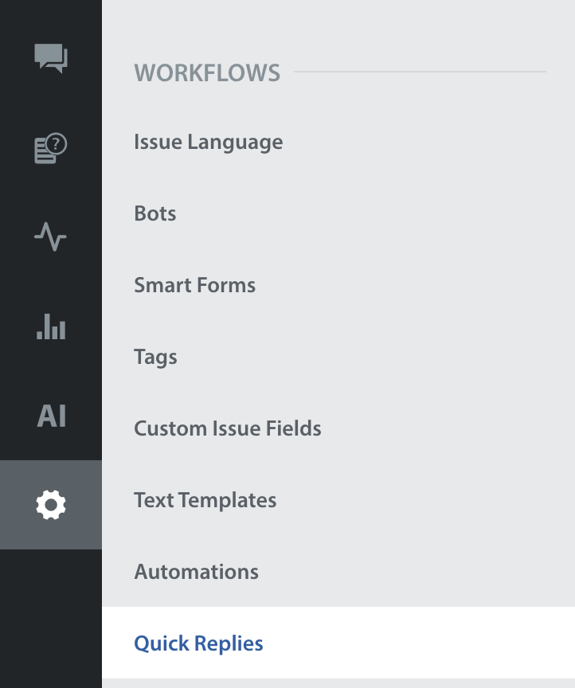575x688 pixels.
Task: Click the knowledge base FAQ icon
Action: [51, 148]
